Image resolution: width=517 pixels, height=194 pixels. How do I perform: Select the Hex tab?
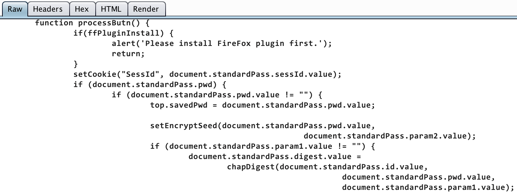point(82,9)
